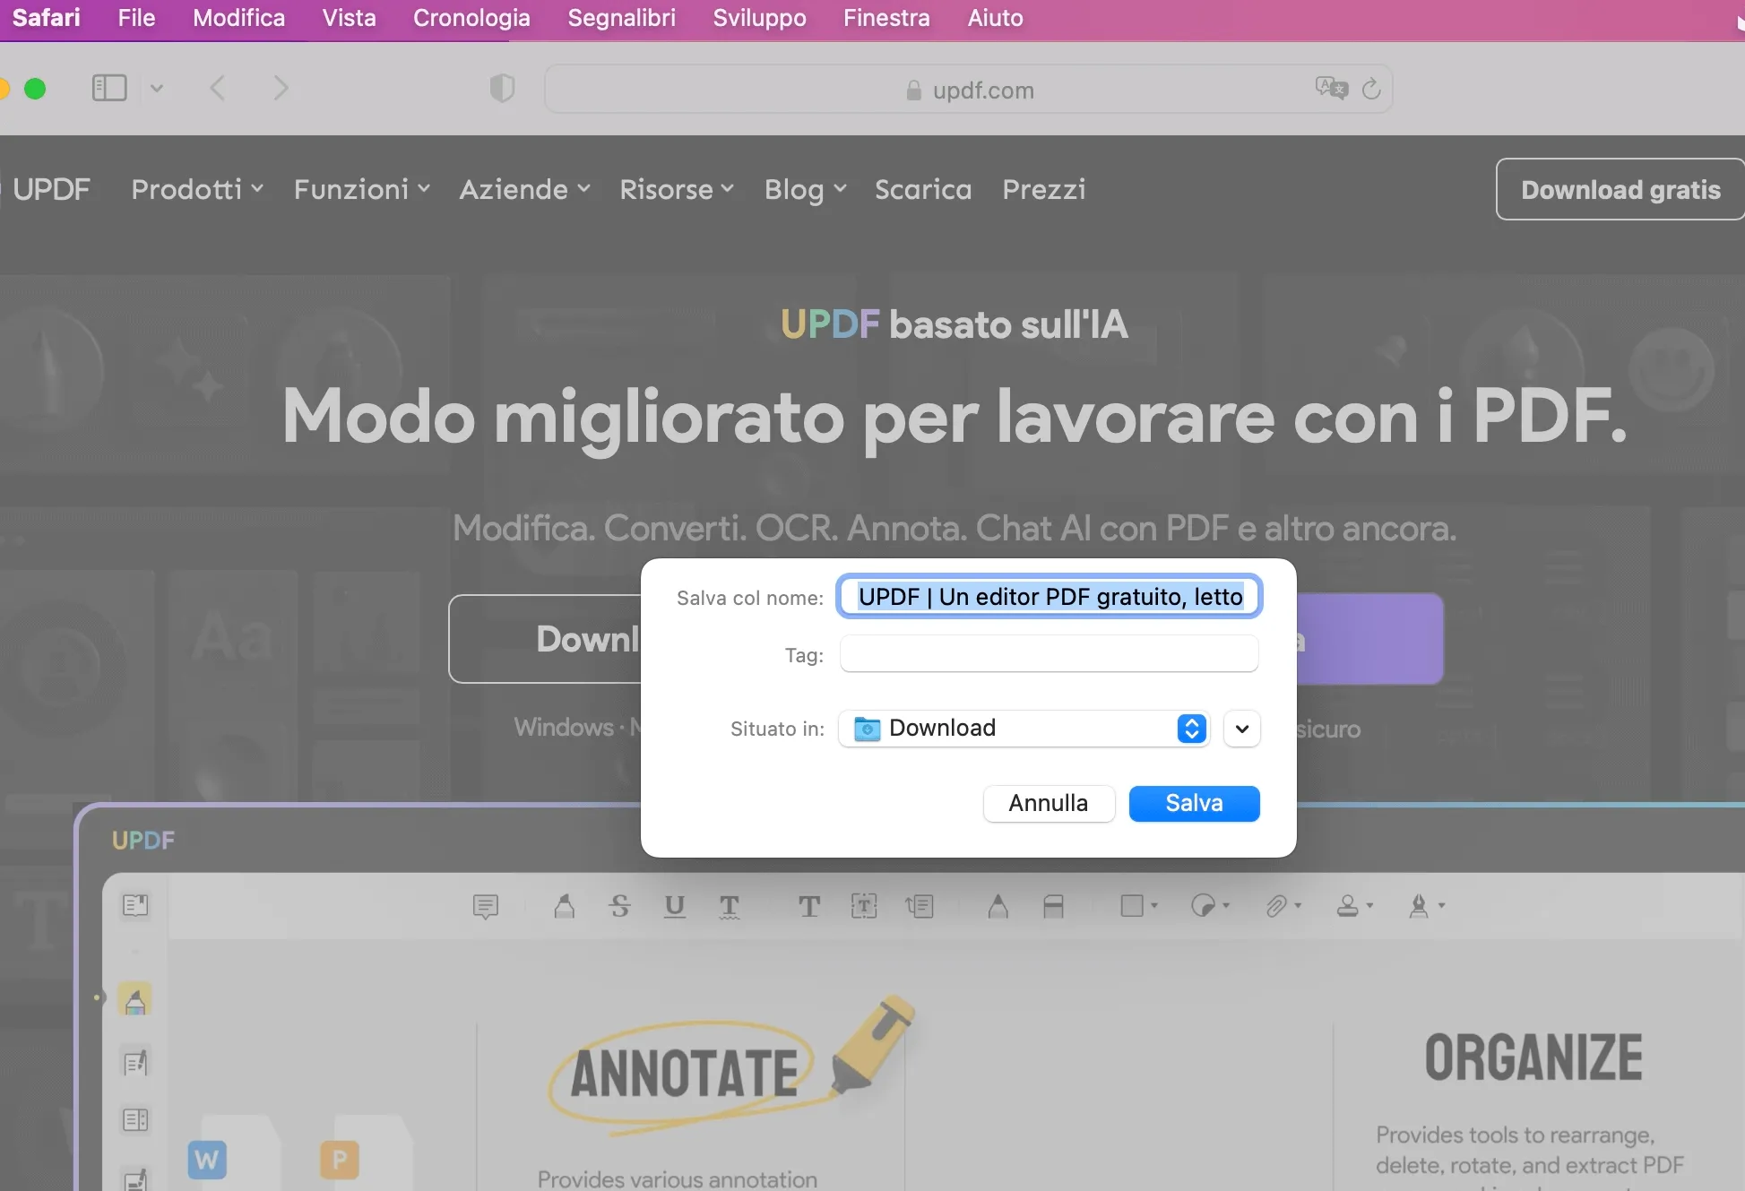The width and height of the screenshot is (1745, 1191).
Task: Click the updf.com address bar
Action: click(969, 90)
